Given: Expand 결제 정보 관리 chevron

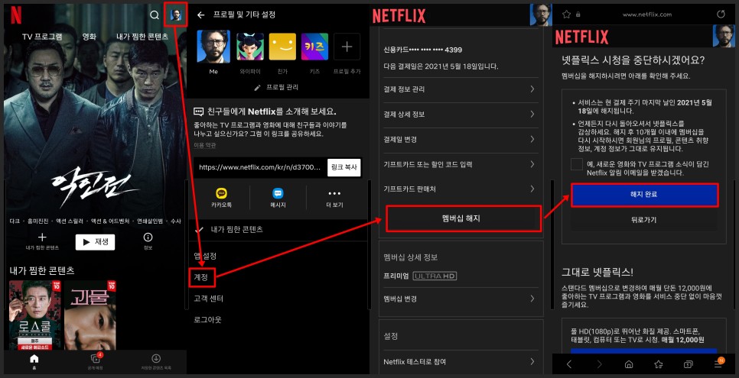Looking at the screenshot, I should click(532, 89).
